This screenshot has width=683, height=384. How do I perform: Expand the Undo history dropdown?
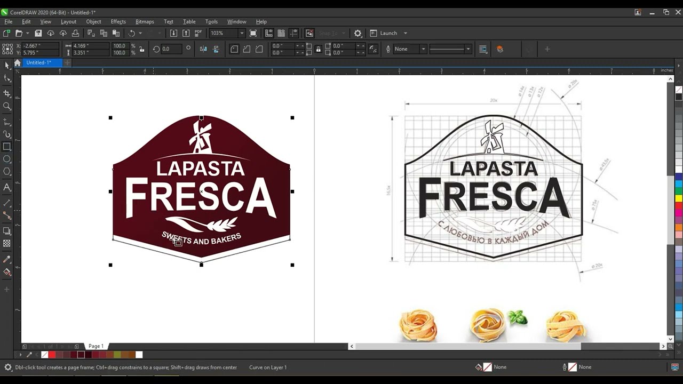click(x=140, y=33)
